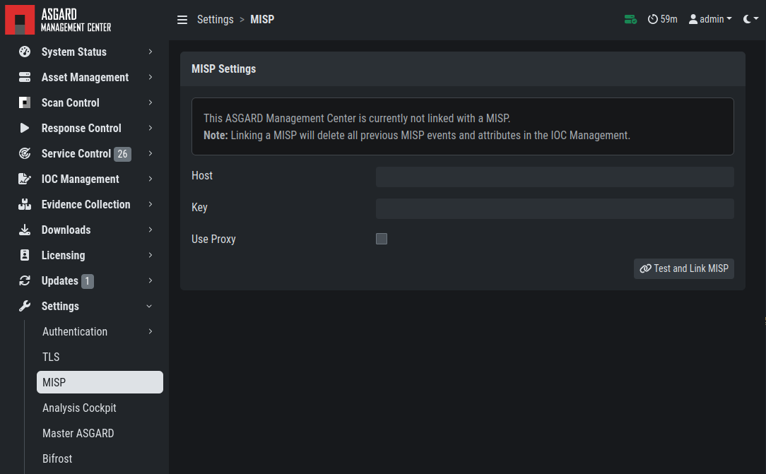Viewport: 766px width, 474px height.
Task: Expand System Status chevron
Action: point(150,52)
